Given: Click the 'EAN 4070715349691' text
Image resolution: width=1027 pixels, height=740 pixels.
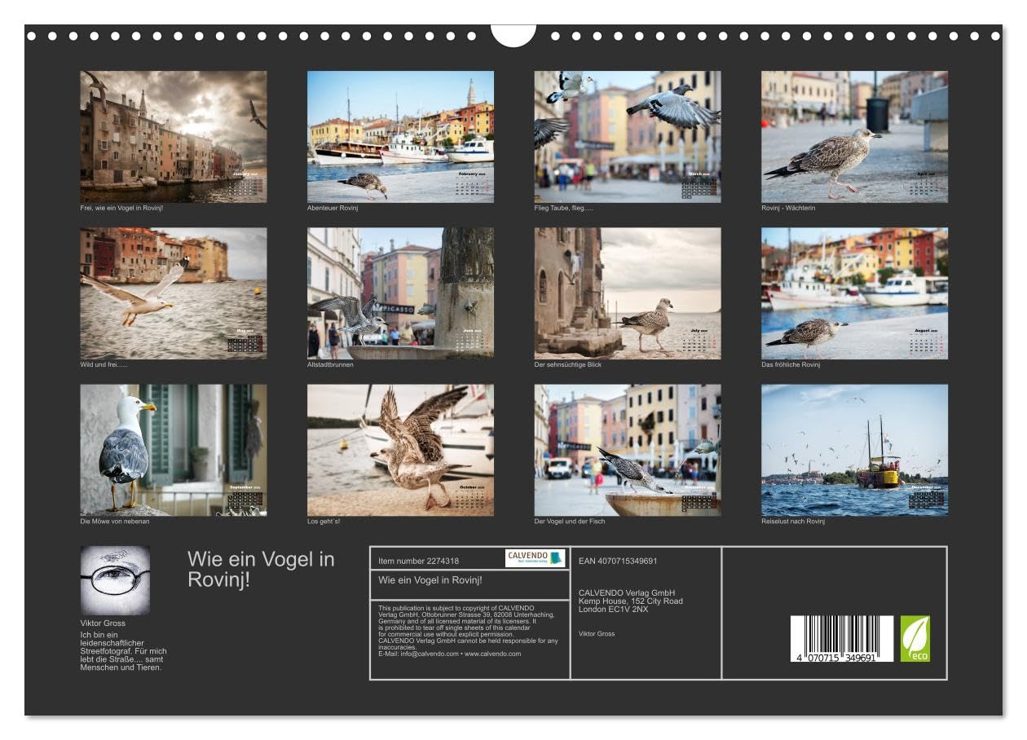Looking at the screenshot, I should point(618,562).
